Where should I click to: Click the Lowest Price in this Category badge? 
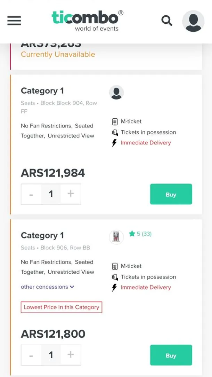[x=62, y=307]
